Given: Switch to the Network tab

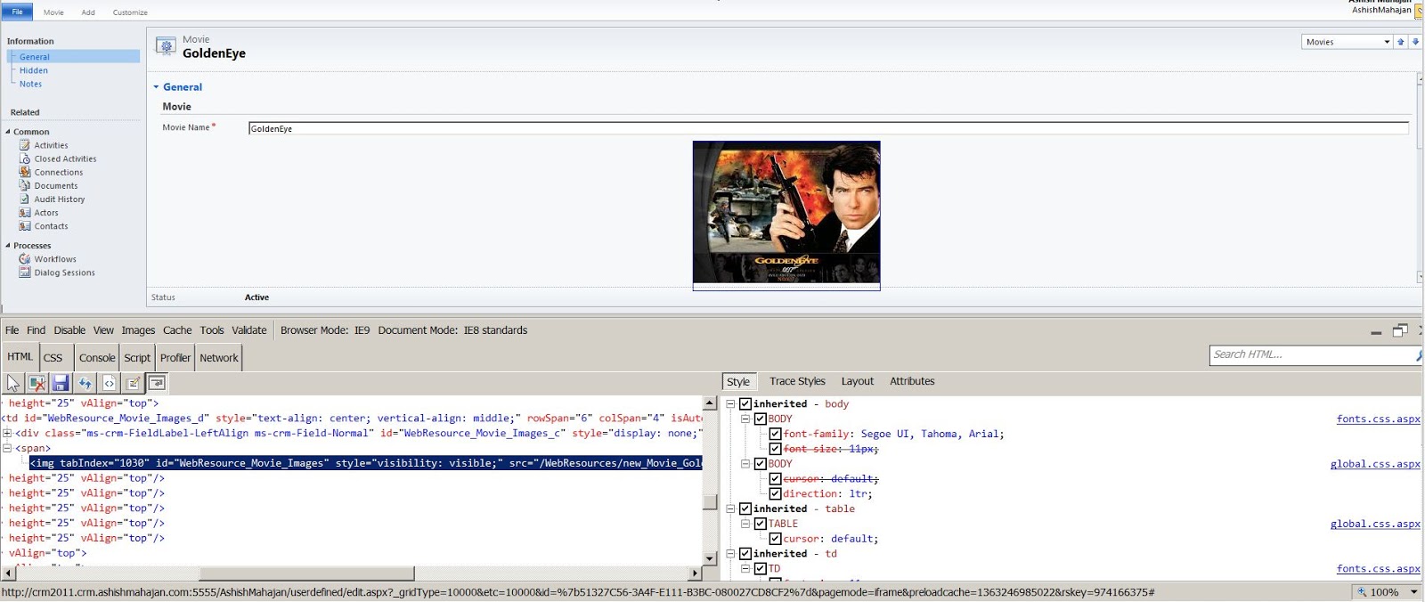Looking at the screenshot, I should tap(219, 358).
